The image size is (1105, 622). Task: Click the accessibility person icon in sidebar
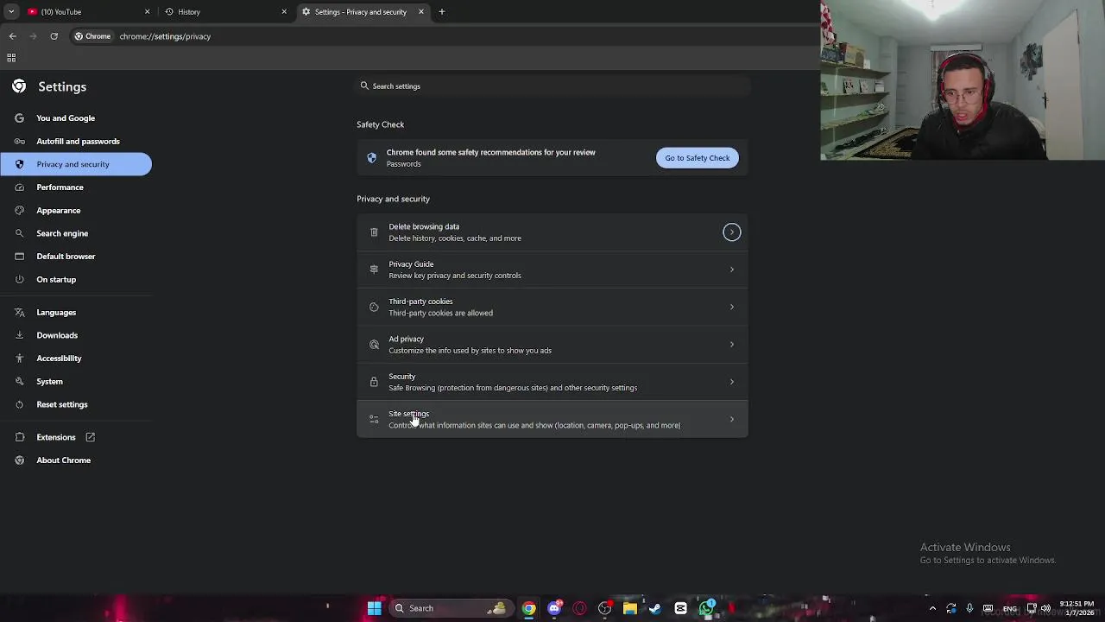pyautogui.click(x=19, y=359)
